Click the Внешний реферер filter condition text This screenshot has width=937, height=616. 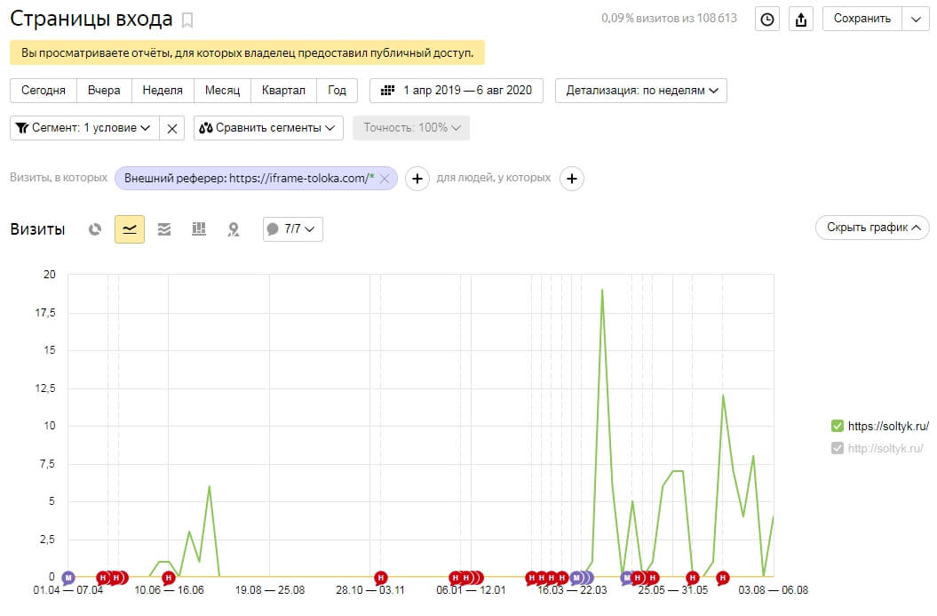(x=250, y=178)
